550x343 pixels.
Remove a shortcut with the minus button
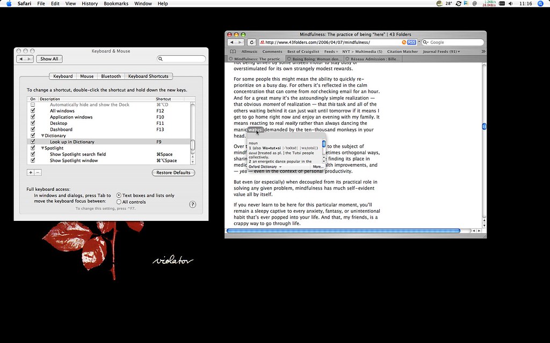38,173
